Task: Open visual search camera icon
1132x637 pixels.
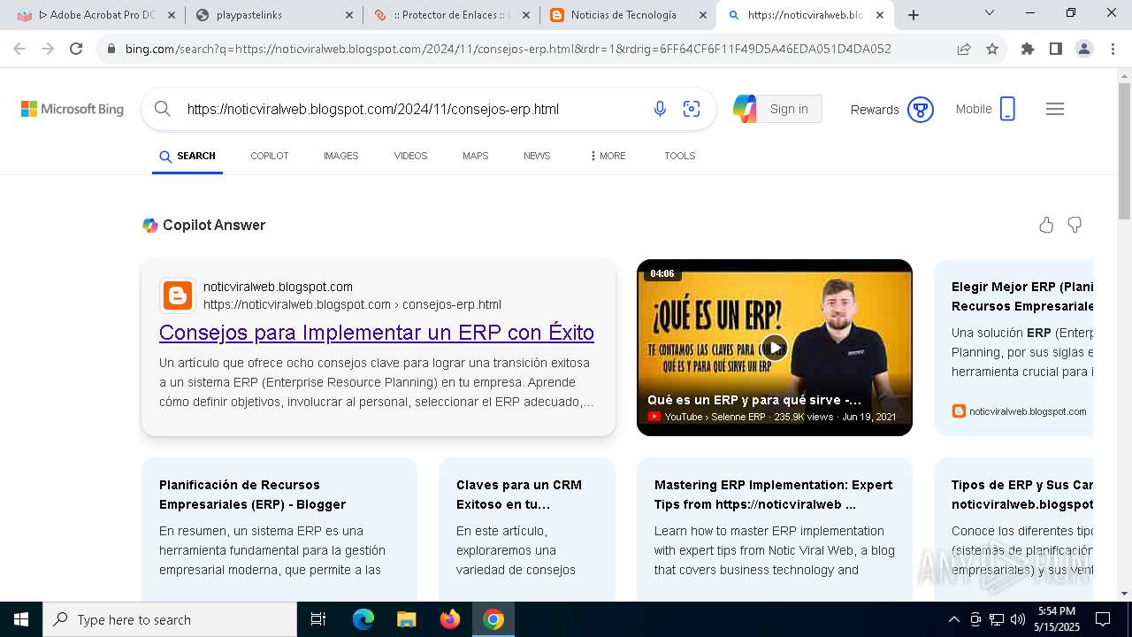Action: click(x=692, y=109)
